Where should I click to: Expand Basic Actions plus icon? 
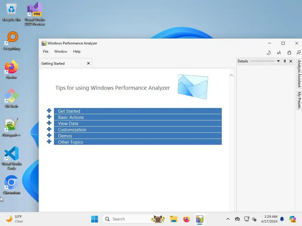(x=49, y=117)
